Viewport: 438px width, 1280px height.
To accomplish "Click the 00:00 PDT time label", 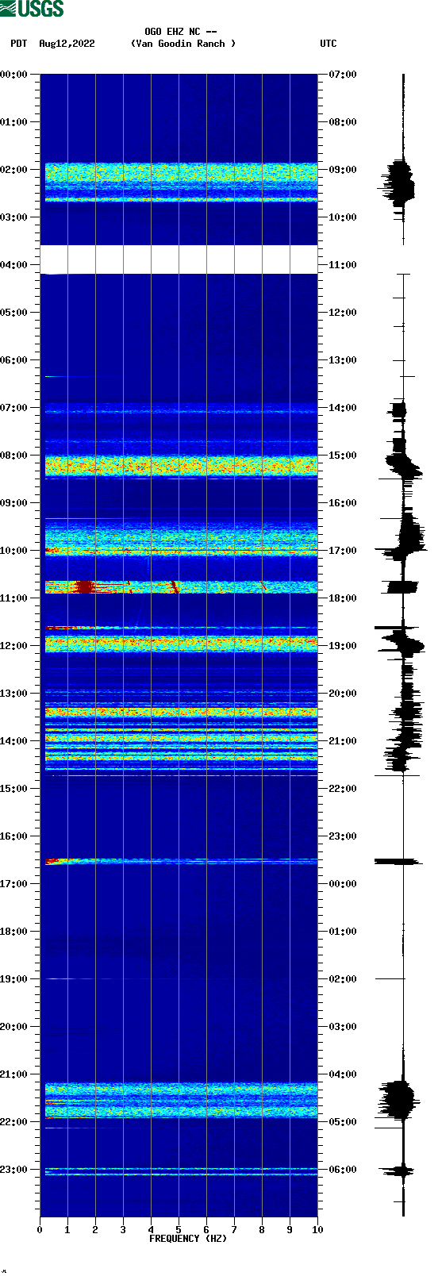I will 14,75.
